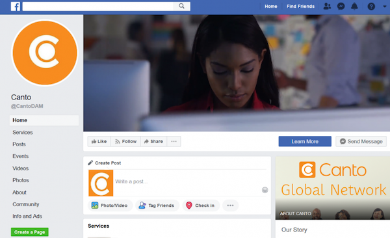Click the search magnifier icon
Viewport: 390px width, 238px height.
pos(181,6)
